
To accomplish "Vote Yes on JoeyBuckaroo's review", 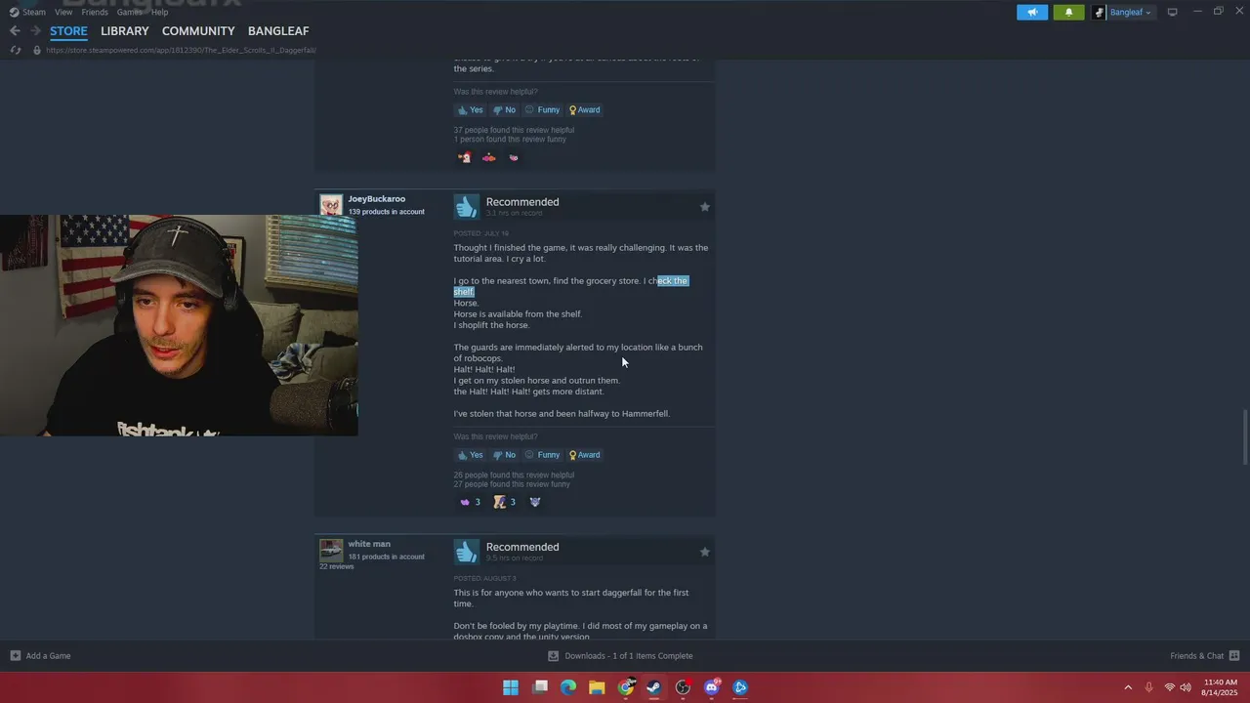I will [x=471, y=455].
